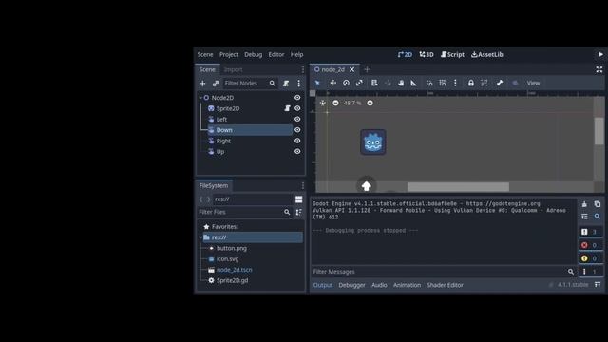Choose the list-select tool in viewport toolbar

point(374,83)
